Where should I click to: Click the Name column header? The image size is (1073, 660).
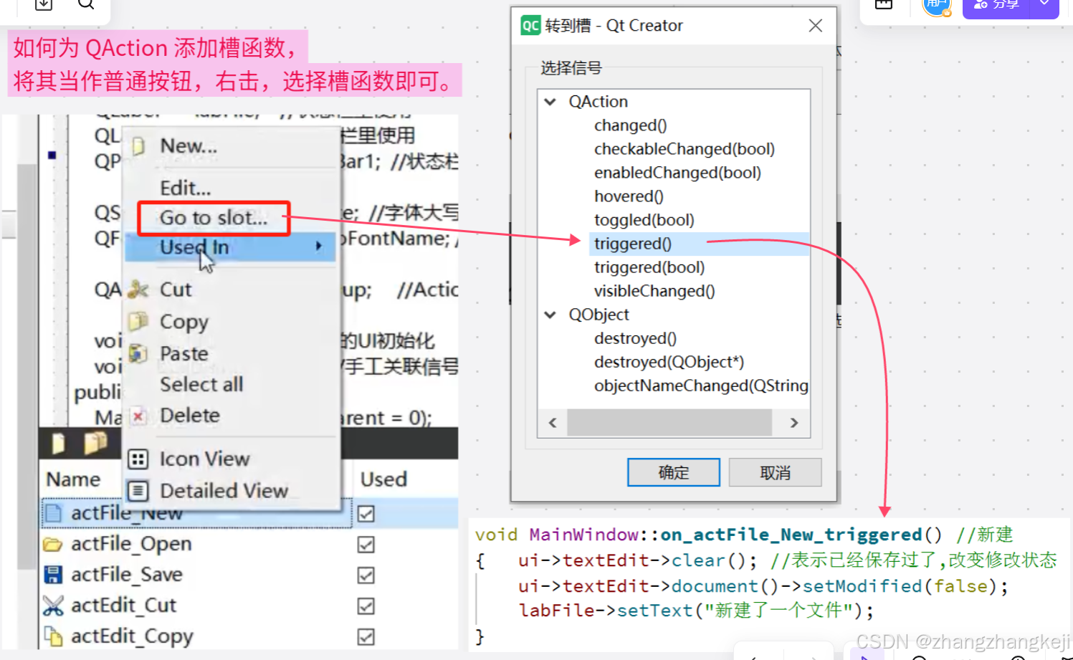point(73,479)
